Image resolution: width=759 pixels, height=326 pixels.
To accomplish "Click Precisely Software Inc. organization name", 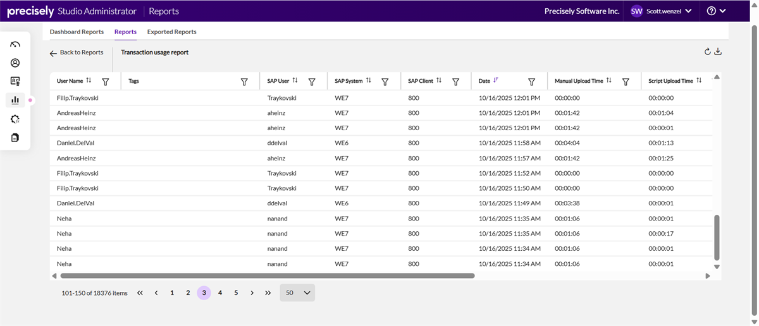I will click(582, 11).
